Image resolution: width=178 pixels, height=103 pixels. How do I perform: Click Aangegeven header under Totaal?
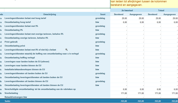[x=170, y=14]
